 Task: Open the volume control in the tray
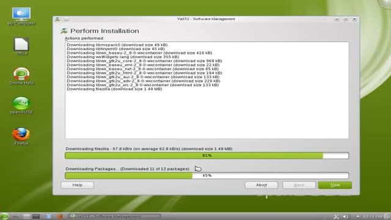345,216
